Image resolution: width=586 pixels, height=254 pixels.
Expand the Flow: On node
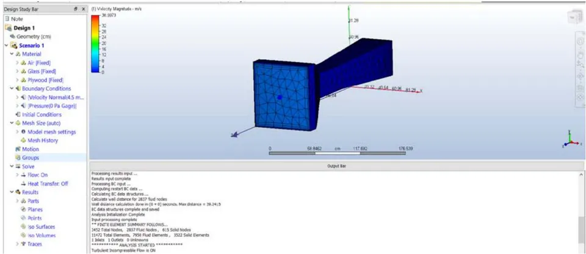17,175
